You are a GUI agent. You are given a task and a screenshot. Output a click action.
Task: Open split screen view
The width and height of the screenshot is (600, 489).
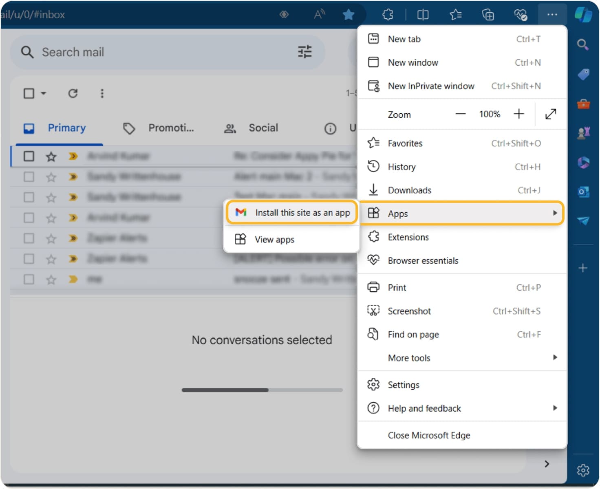423,14
